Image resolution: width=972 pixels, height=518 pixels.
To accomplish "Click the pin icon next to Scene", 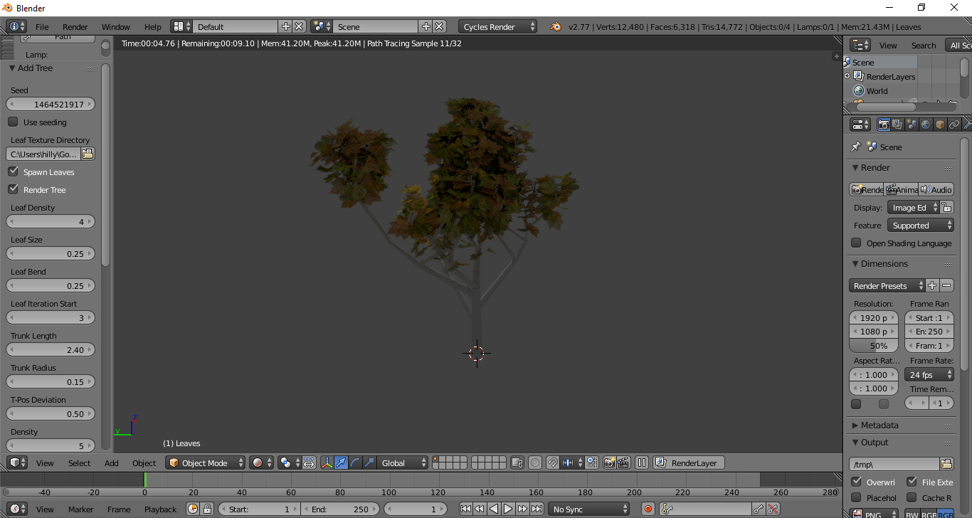I will tap(856, 147).
